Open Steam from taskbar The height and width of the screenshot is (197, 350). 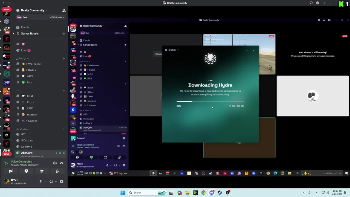coord(220,193)
